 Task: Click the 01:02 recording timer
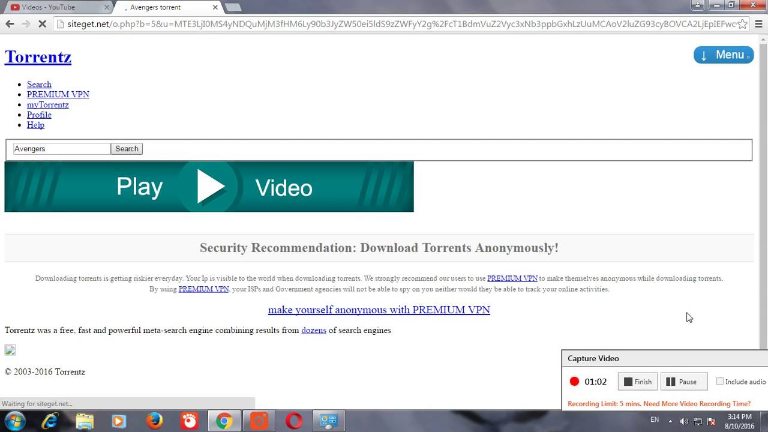point(596,382)
